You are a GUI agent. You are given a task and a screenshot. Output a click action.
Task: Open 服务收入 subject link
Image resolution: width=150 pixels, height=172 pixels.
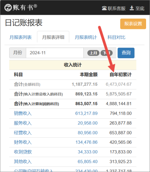tap(23, 123)
